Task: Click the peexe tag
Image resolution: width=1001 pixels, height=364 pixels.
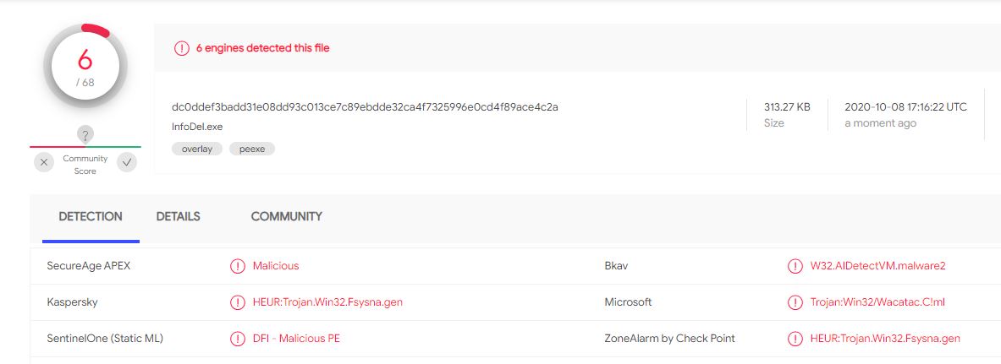Action: (252, 149)
